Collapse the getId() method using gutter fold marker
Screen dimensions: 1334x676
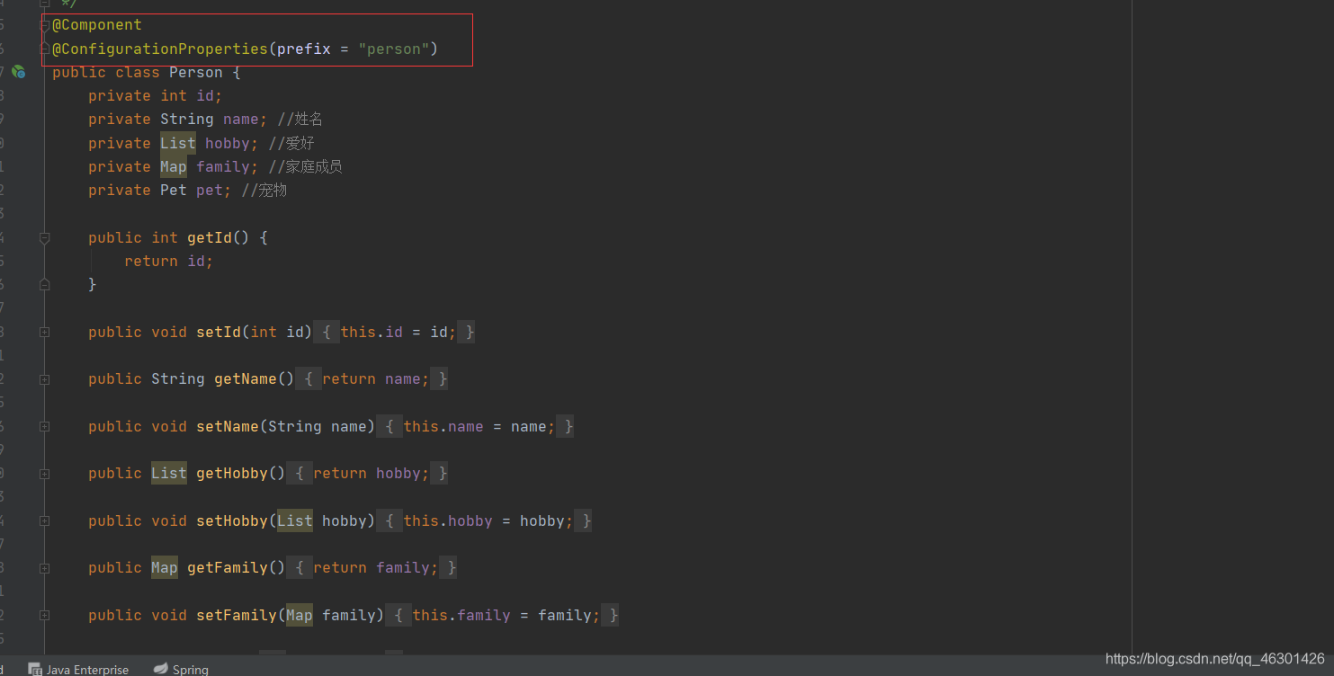[x=44, y=238]
